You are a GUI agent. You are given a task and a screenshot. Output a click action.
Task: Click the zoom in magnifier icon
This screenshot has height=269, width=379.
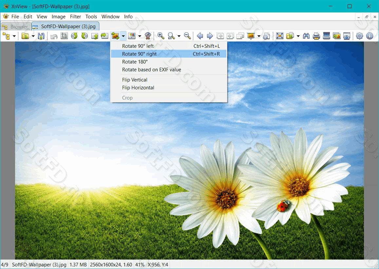click(x=161, y=36)
